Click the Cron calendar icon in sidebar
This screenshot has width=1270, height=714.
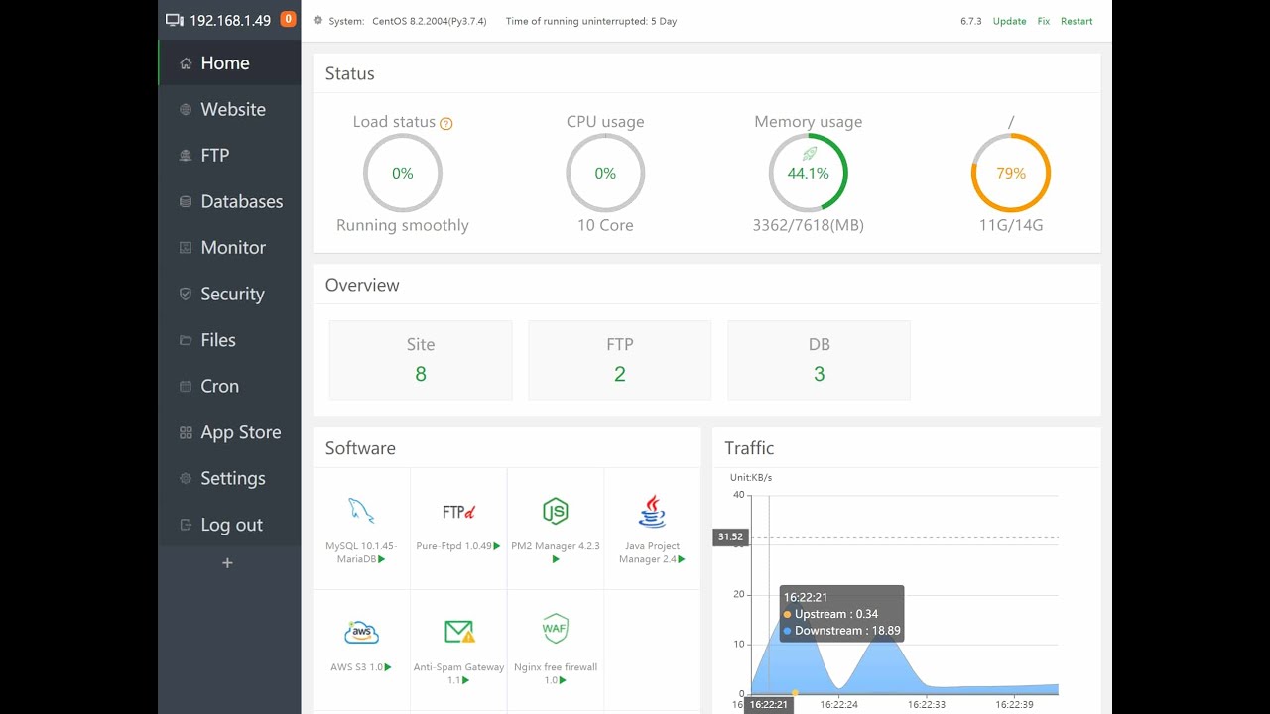pyautogui.click(x=186, y=386)
